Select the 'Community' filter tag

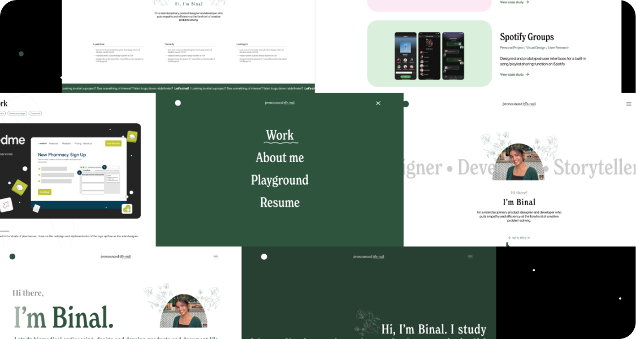36,114
